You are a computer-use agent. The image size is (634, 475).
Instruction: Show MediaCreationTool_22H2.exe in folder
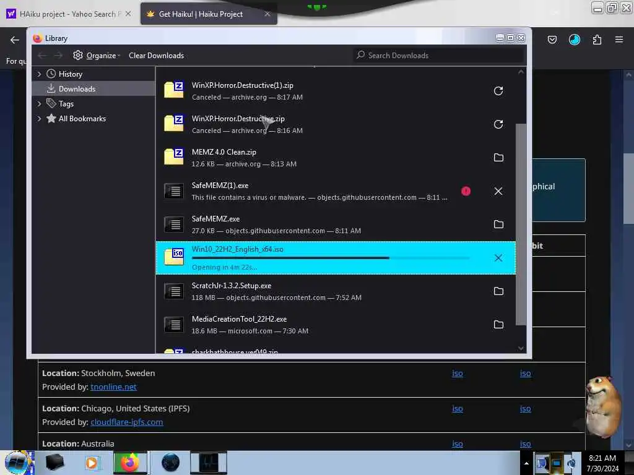click(498, 324)
